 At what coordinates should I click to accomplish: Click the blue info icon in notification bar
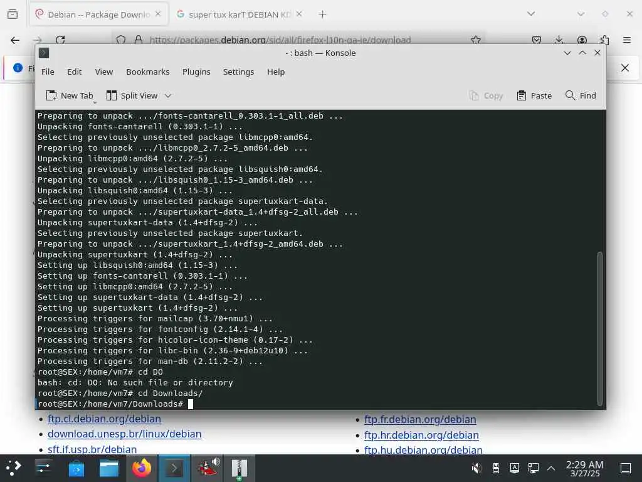click(x=18, y=68)
